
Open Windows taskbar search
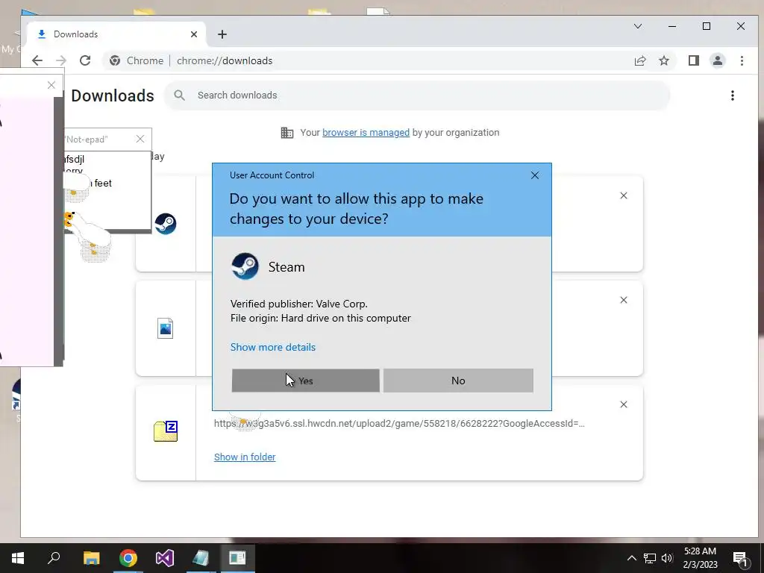tap(54, 558)
